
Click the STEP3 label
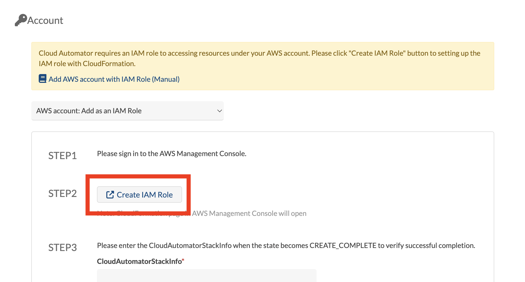[63, 247]
